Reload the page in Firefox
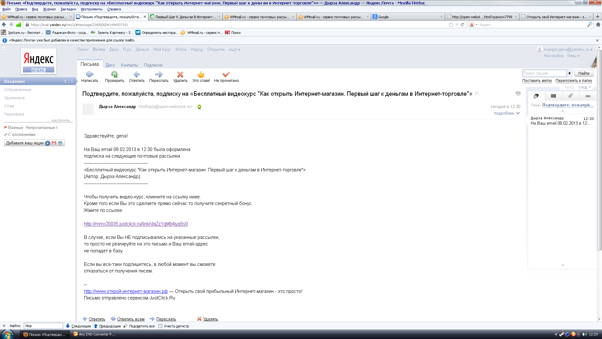The height and width of the screenshot is (339, 602). point(462,24)
